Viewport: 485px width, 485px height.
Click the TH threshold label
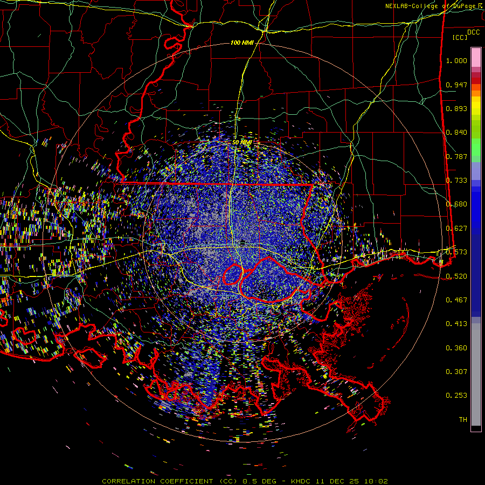pos(463,419)
